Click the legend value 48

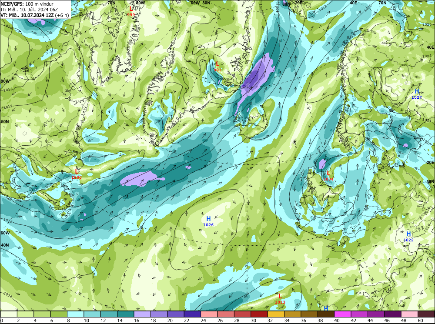(403, 321)
